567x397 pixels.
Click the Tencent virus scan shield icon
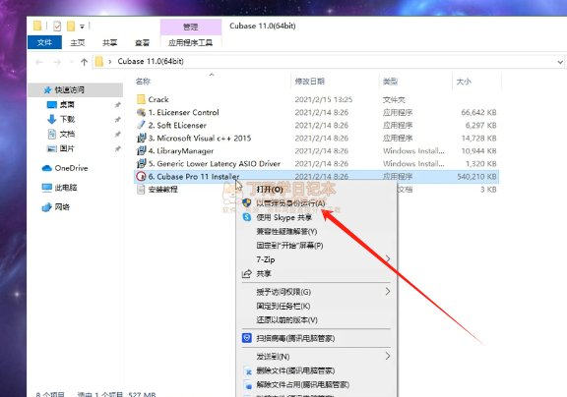[247, 338]
